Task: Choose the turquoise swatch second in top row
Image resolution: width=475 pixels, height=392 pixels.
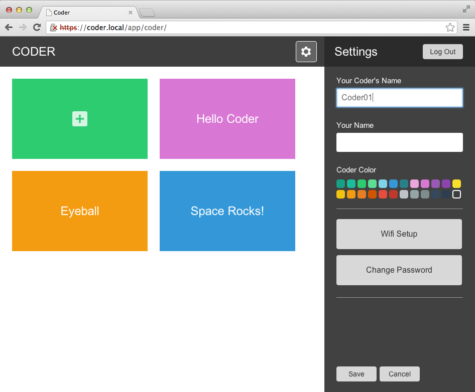Action: click(x=351, y=183)
